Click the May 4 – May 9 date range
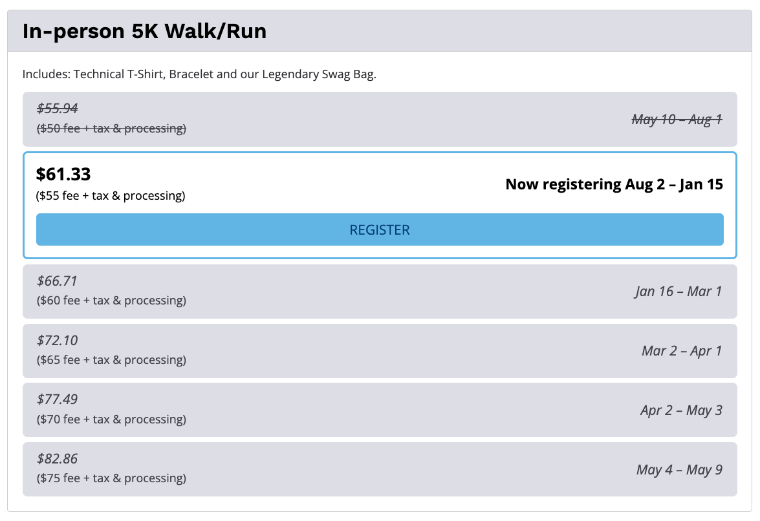Viewport: 760px width, 521px height. [x=679, y=470]
